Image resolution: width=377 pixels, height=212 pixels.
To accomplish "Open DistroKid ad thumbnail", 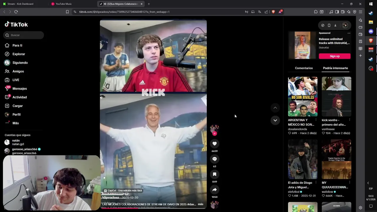I will pyautogui.click(x=302, y=45).
